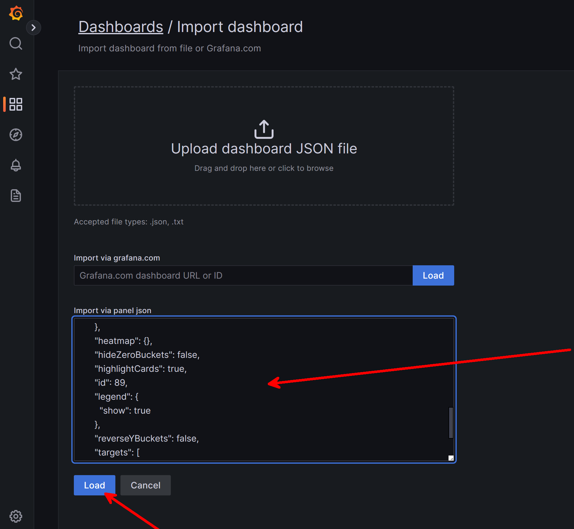Viewport: 574px width, 529px height.
Task: Click the '"show": true' JSON line
Action: click(x=125, y=410)
